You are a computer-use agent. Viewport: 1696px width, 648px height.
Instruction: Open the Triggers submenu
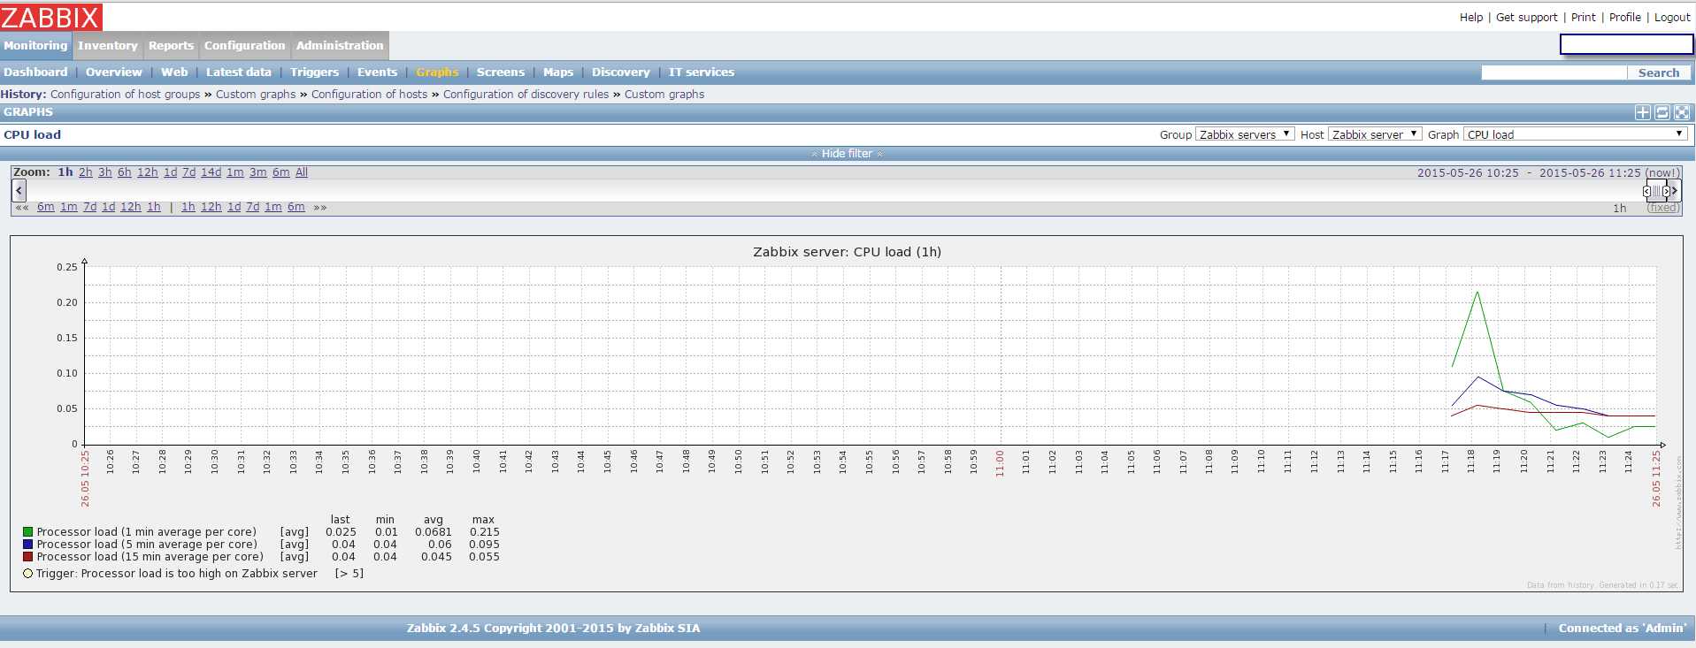pos(314,72)
